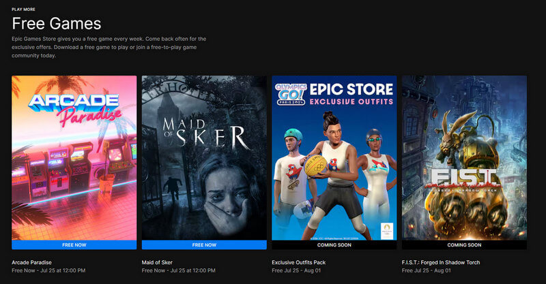
Task: Click Exclusive Outfits 'Free Jul 25 - Aug 01' text
Action: pos(296,270)
